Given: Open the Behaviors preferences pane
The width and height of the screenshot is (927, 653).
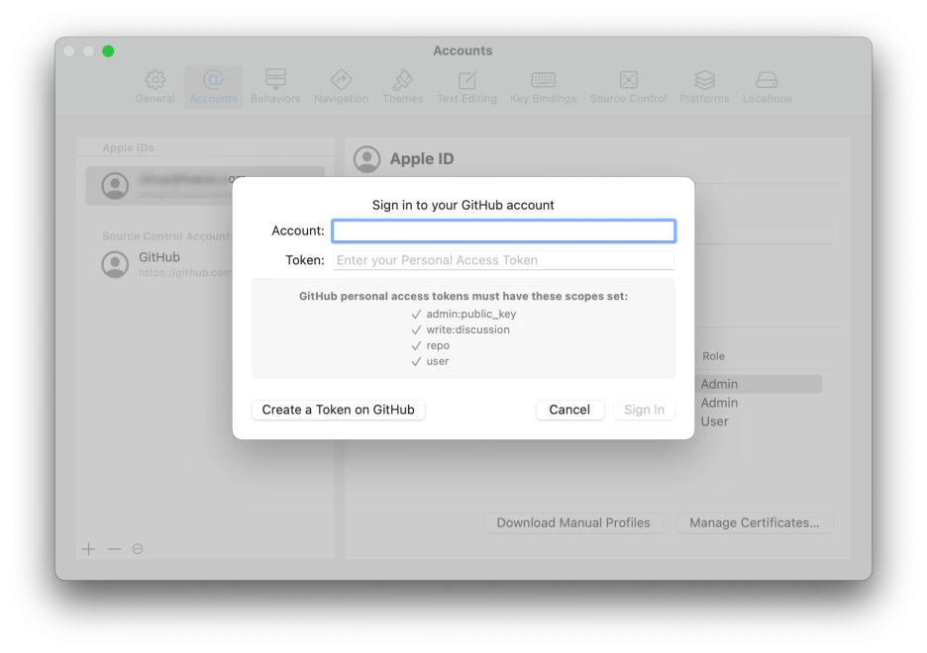Looking at the screenshot, I should 275,87.
